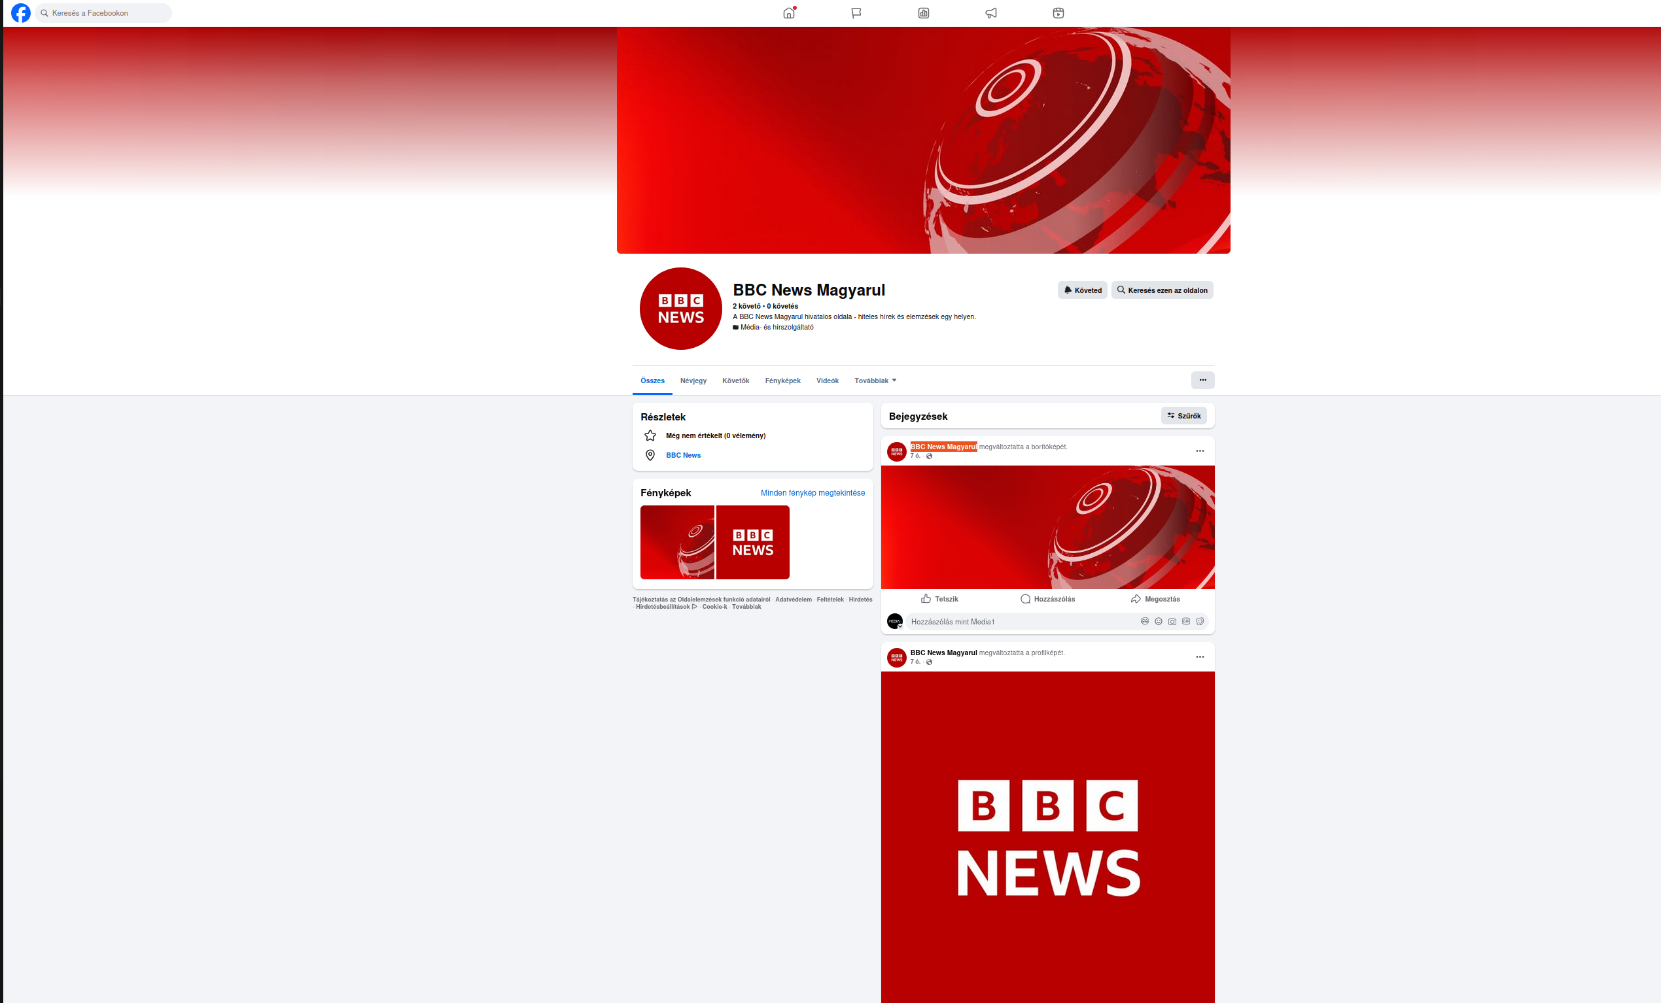This screenshot has height=1003, width=1661.
Task: Expand the További tabs dropdown
Action: pos(875,381)
